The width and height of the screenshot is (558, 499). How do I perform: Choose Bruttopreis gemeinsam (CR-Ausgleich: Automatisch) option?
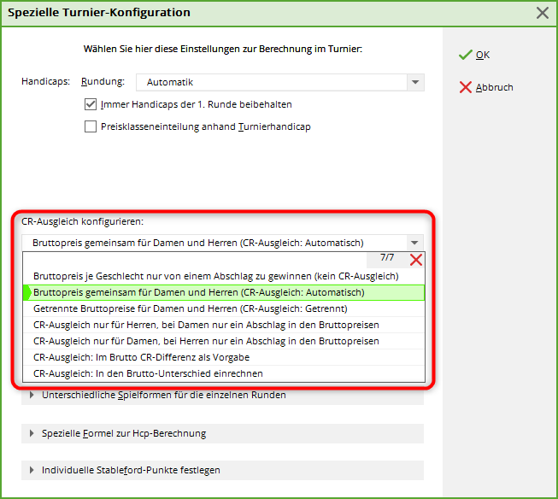[224, 292]
